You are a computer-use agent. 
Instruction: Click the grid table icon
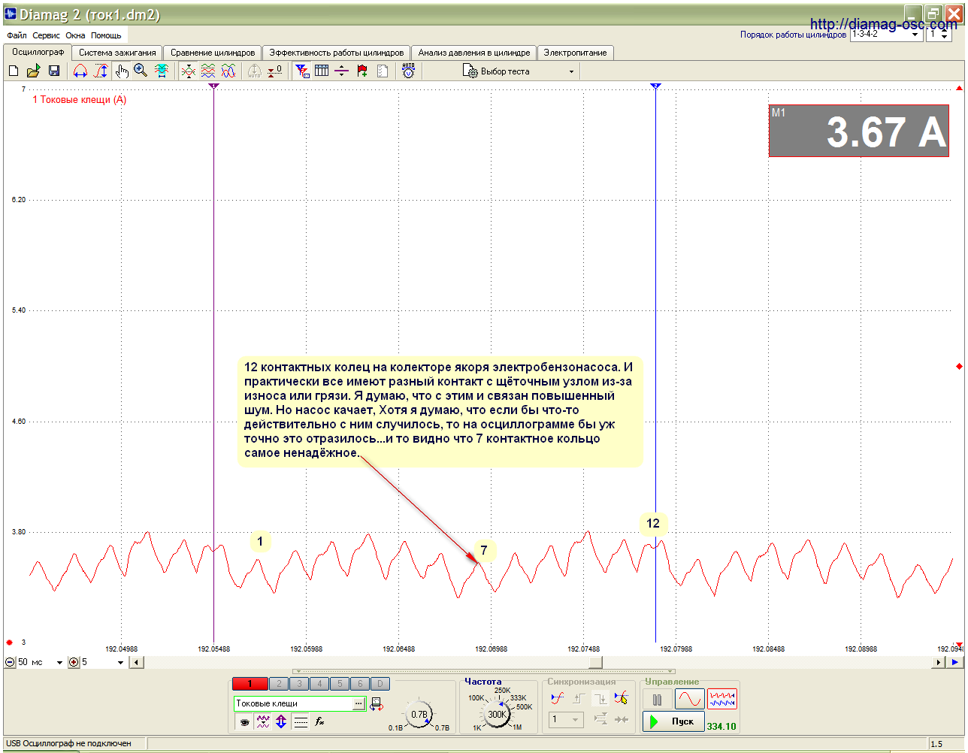322,71
